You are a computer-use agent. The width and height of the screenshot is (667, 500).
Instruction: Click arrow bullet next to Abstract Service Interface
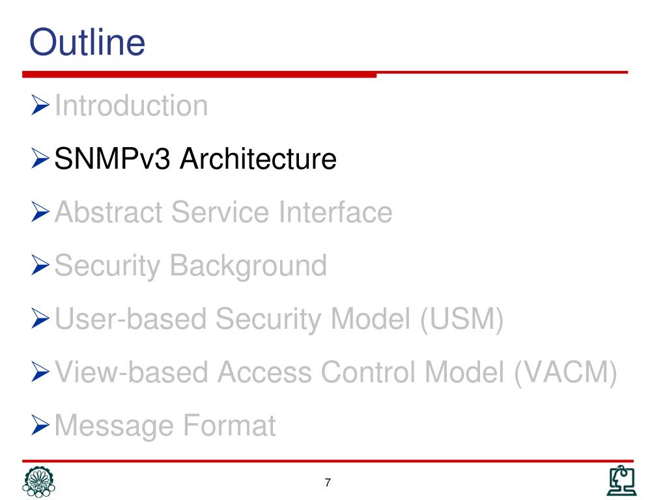click(x=40, y=212)
